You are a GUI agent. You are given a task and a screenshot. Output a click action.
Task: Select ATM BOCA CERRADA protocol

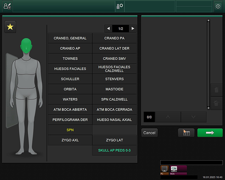[114, 109]
